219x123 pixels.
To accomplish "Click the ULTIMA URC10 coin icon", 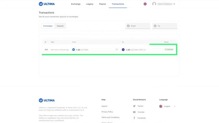I will pos(123,50).
